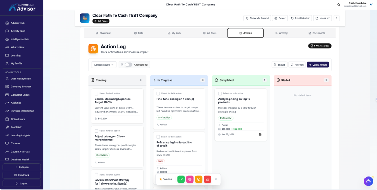This screenshot has height=190, width=377.
Task: Click 1 Win Recorded badge
Action: [320, 46]
